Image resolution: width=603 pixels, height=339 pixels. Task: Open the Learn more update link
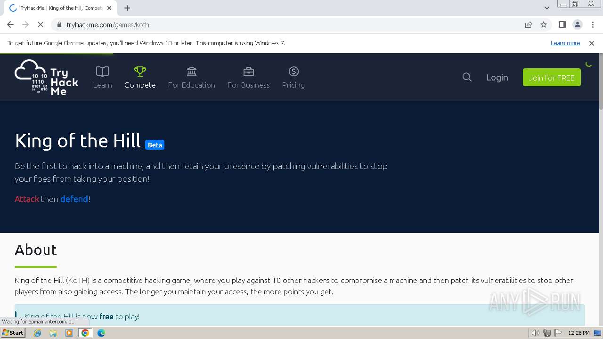(565, 43)
